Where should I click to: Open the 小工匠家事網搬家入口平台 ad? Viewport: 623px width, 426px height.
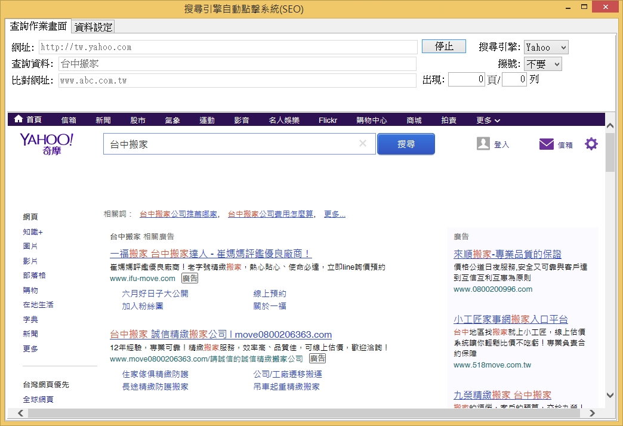511,320
